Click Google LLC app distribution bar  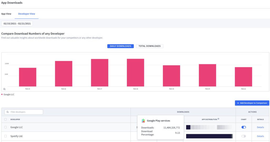[209, 127]
